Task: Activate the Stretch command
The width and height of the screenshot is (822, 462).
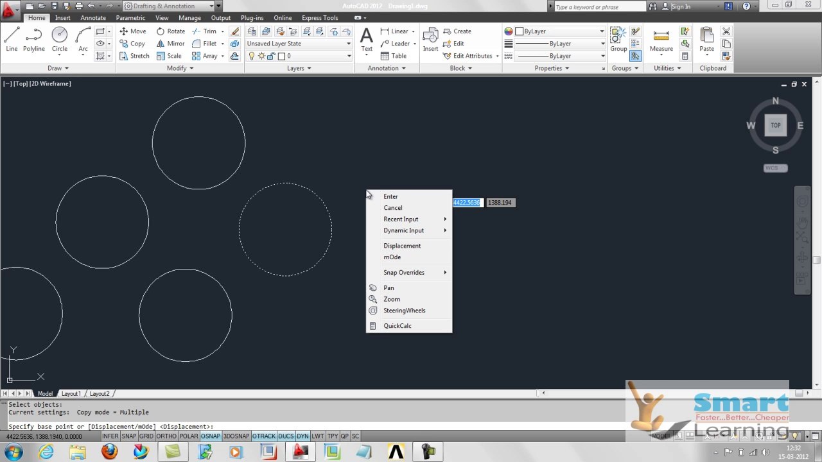Action: [134, 56]
